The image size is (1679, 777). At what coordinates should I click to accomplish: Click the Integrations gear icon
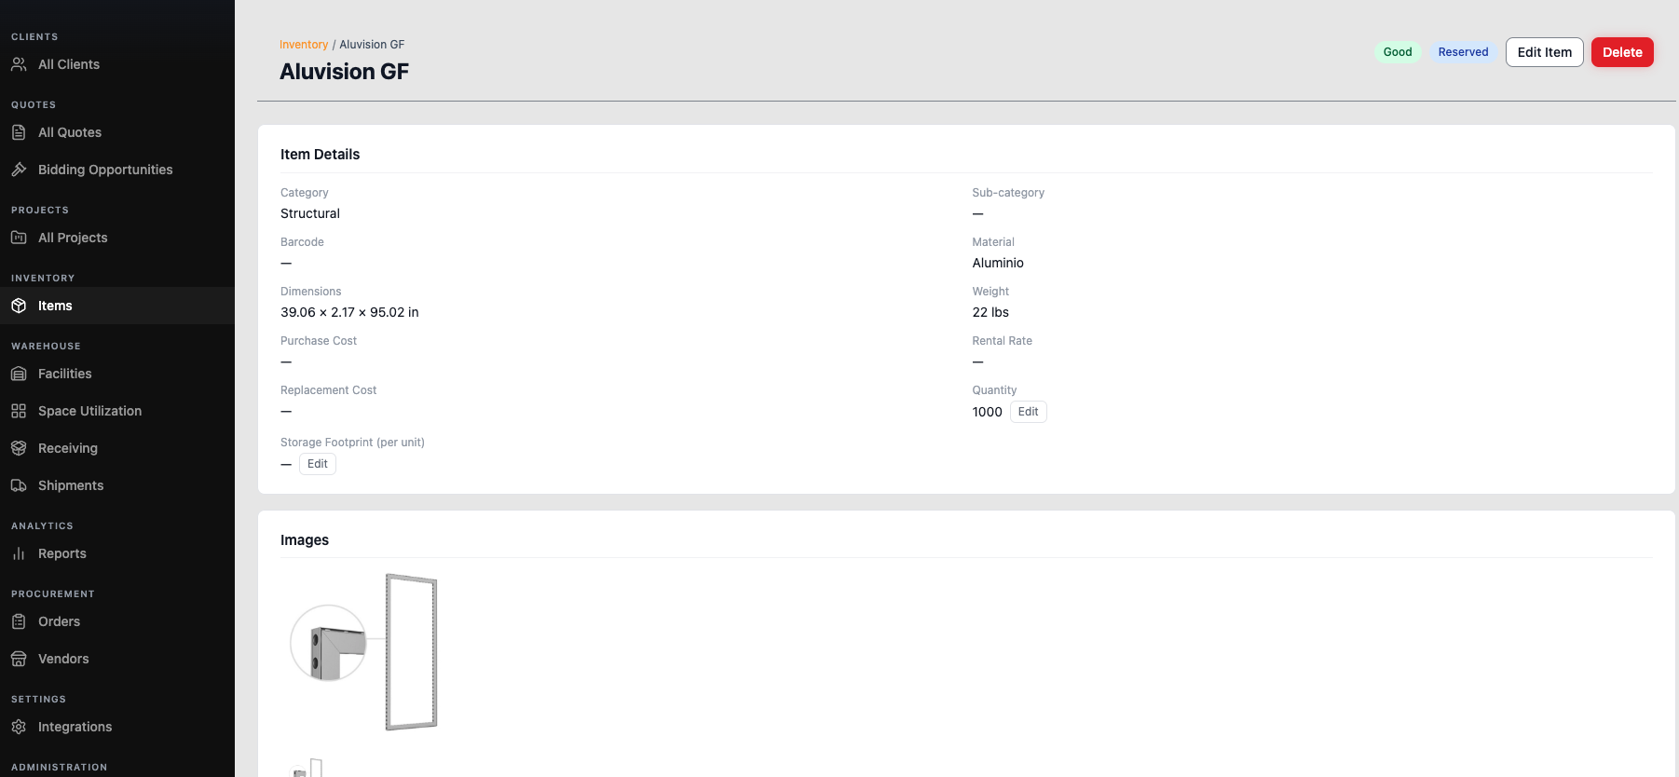pos(19,727)
